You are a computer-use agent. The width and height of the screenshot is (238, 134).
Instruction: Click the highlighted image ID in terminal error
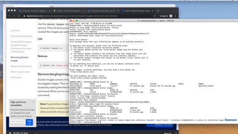click(x=231, y=120)
